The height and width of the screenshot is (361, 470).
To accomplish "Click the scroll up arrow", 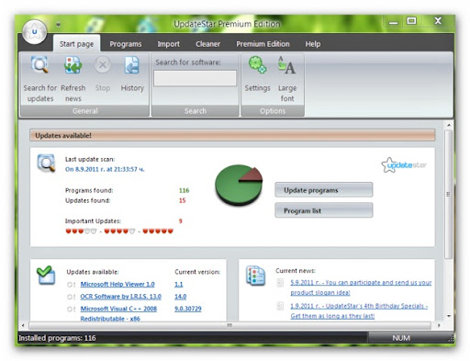I will pyautogui.click(x=448, y=125).
